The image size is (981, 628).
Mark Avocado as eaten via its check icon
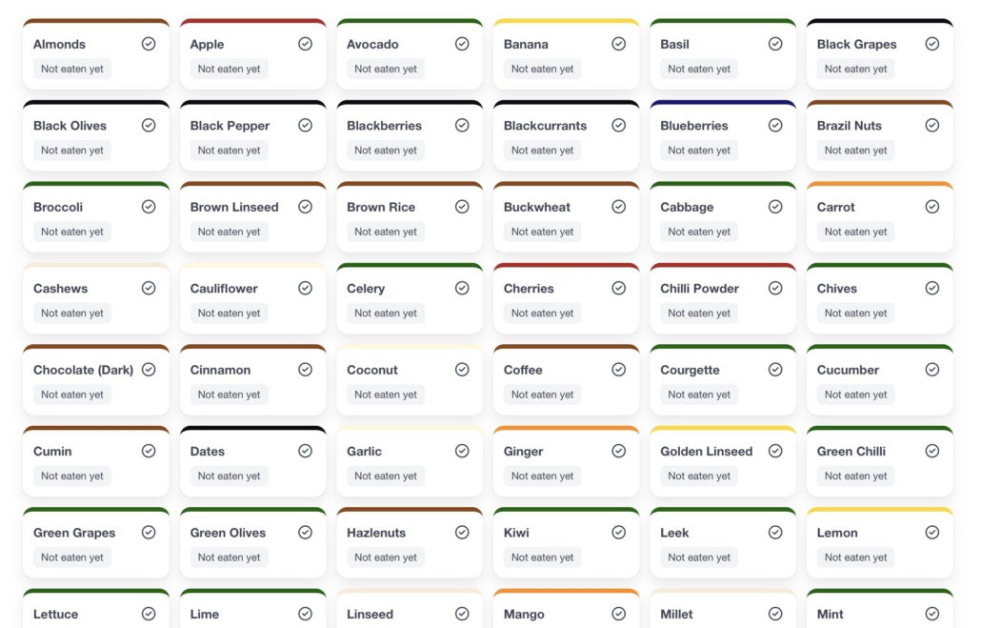[x=462, y=44]
